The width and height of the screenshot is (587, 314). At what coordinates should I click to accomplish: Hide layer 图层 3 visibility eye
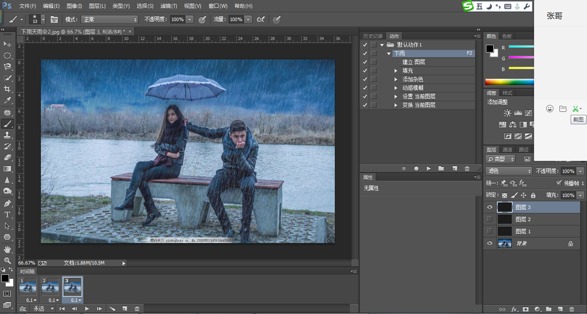pyautogui.click(x=489, y=207)
